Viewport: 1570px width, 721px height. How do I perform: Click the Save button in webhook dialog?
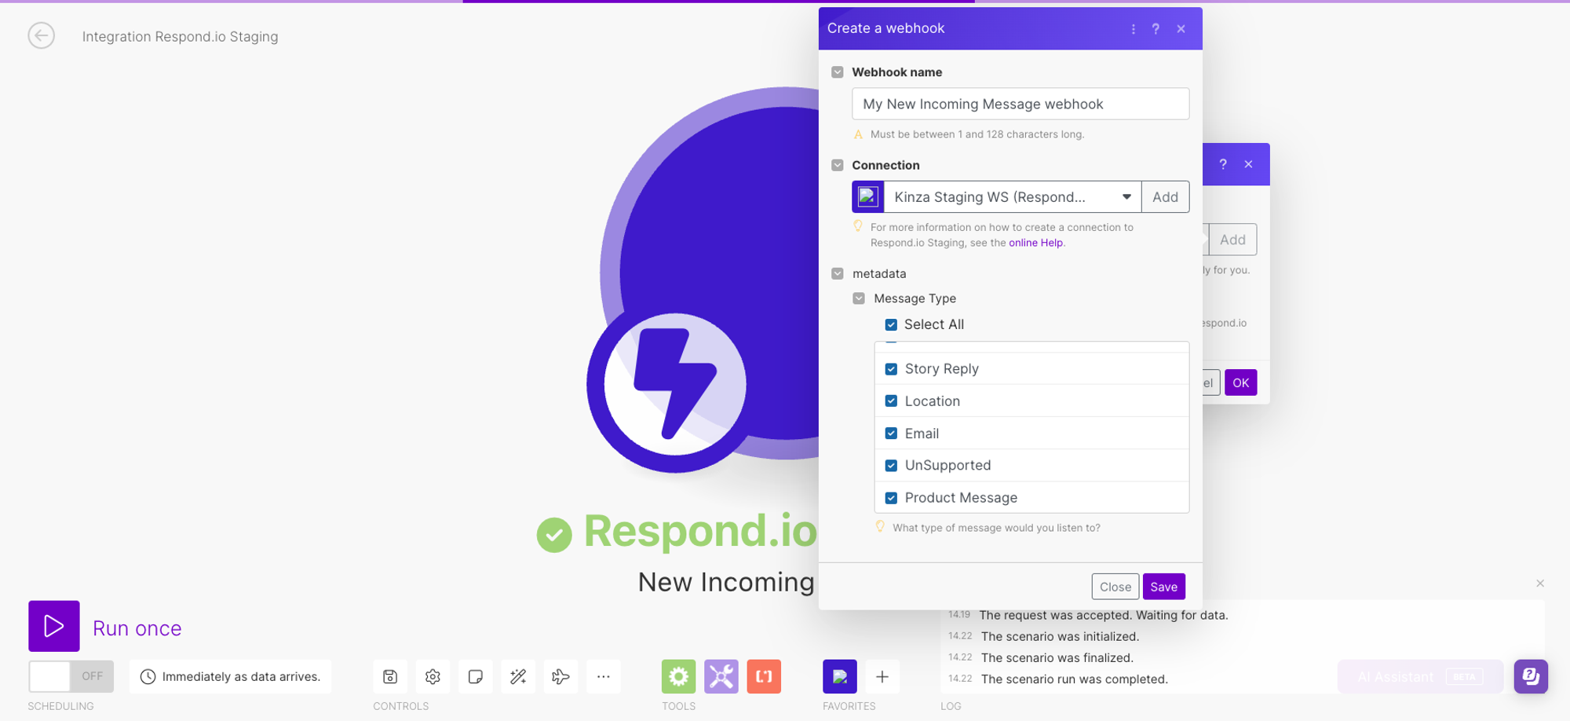[1163, 587]
